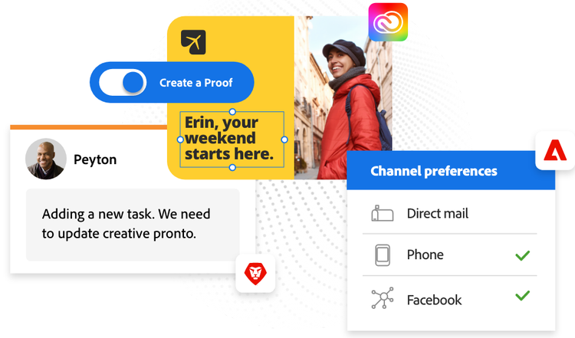Viewport: 575px width, 338px height.
Task: Click the headline text box's right resize handle
Action: coord(284,139)
